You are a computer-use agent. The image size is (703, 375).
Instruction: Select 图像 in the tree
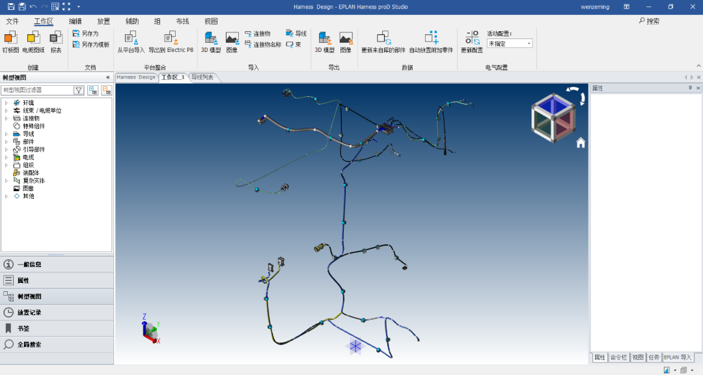coord(28,188)
